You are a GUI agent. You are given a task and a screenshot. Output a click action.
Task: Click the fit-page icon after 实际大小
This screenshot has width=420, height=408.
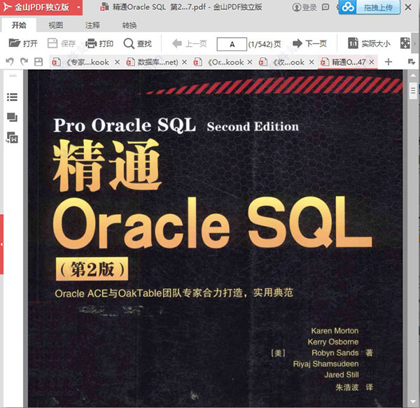click(x=405, y=43)
